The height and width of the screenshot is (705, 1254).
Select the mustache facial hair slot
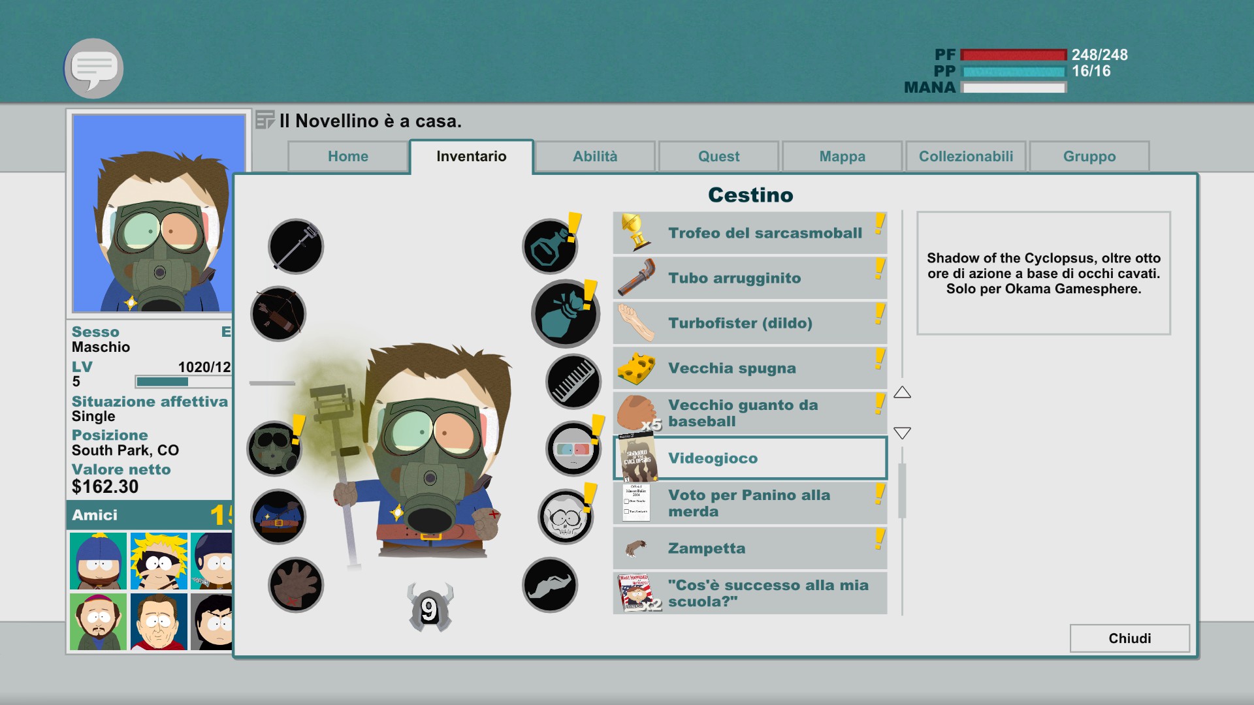tap(550, 585)
